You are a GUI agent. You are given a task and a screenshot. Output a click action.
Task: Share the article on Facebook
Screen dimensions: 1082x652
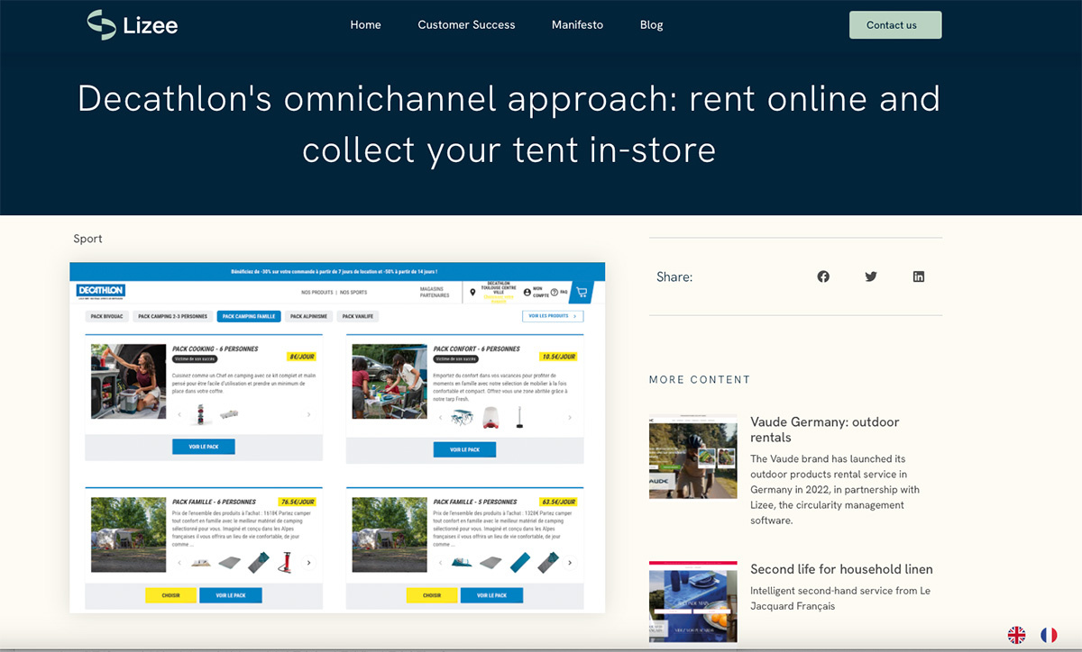tap(823, 276)
